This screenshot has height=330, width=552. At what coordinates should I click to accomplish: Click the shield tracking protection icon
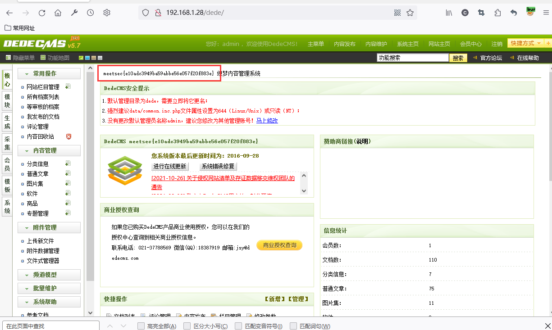(146, 13)
